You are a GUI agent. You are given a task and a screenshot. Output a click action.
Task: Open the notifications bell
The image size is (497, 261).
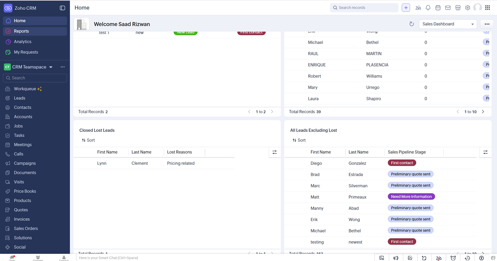[428, 8]
